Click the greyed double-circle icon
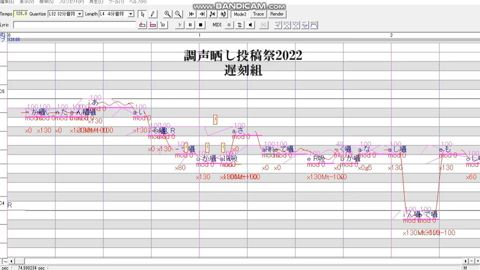This screenshot has width=480, height=270. pyautogui.click(x=263, y=25)
